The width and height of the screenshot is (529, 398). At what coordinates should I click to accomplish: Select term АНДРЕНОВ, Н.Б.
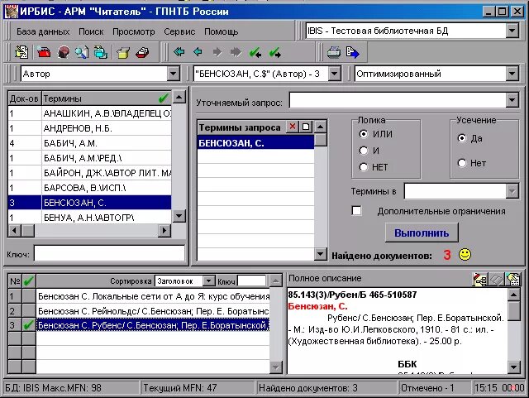coord(89,128)
